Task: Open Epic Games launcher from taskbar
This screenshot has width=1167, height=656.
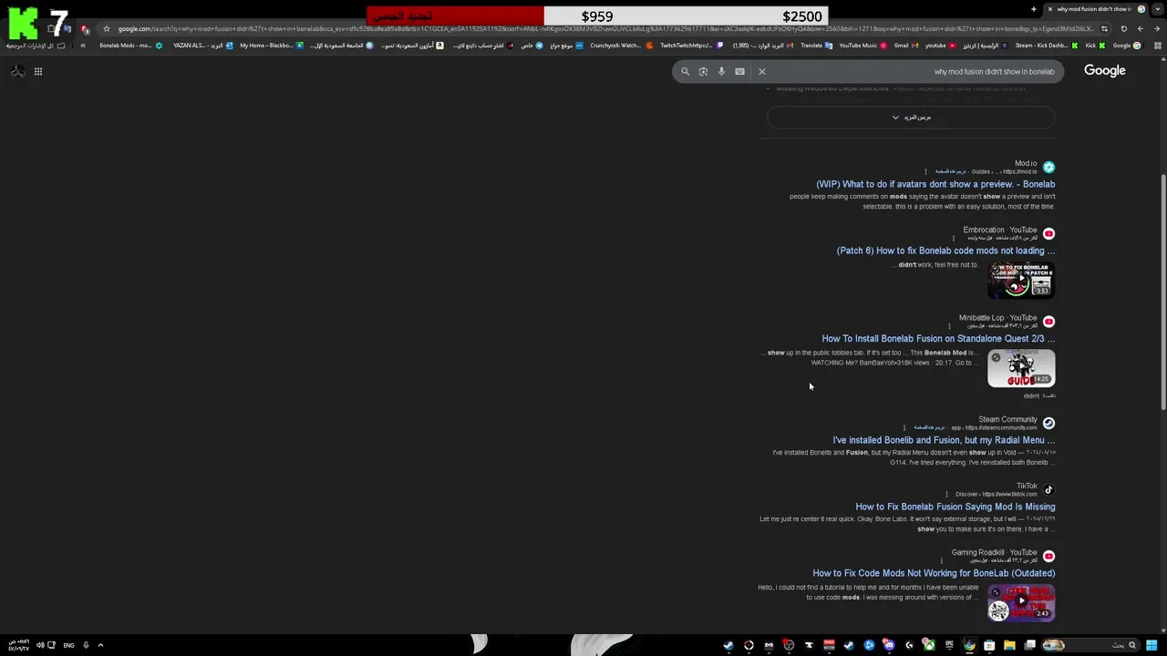Action: 949,645
